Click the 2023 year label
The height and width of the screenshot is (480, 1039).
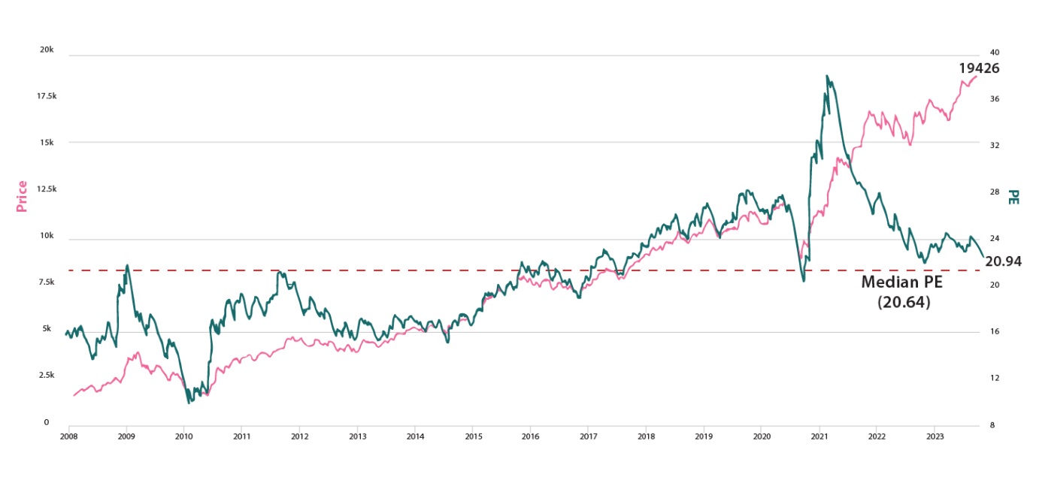934,436
